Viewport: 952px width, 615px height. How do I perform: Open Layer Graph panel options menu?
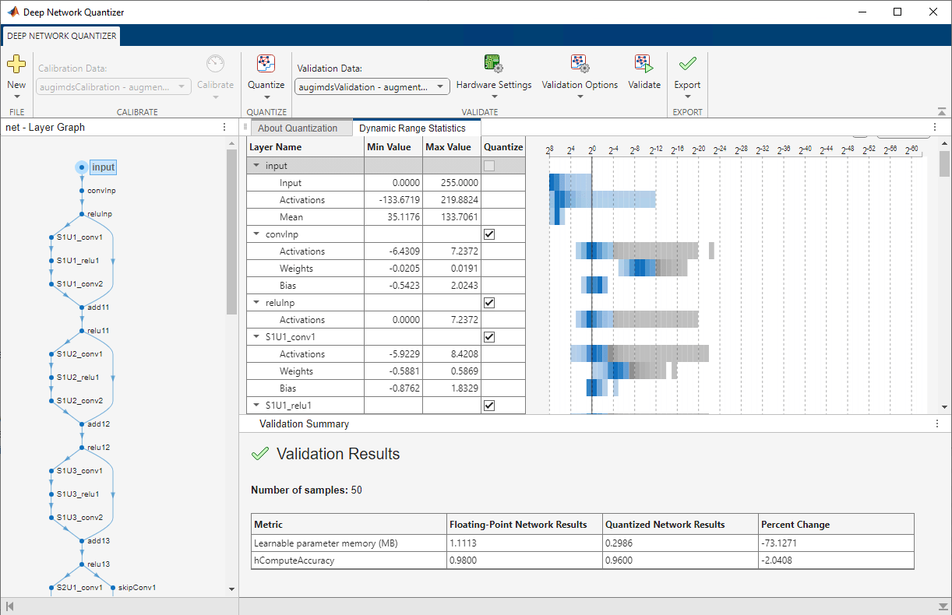coord(224,127)
